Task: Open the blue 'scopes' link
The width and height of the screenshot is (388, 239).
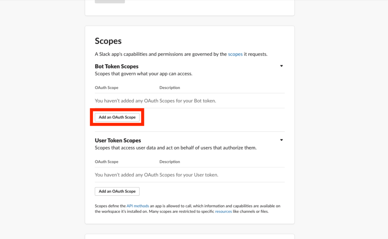Action: tap(235, 54)
